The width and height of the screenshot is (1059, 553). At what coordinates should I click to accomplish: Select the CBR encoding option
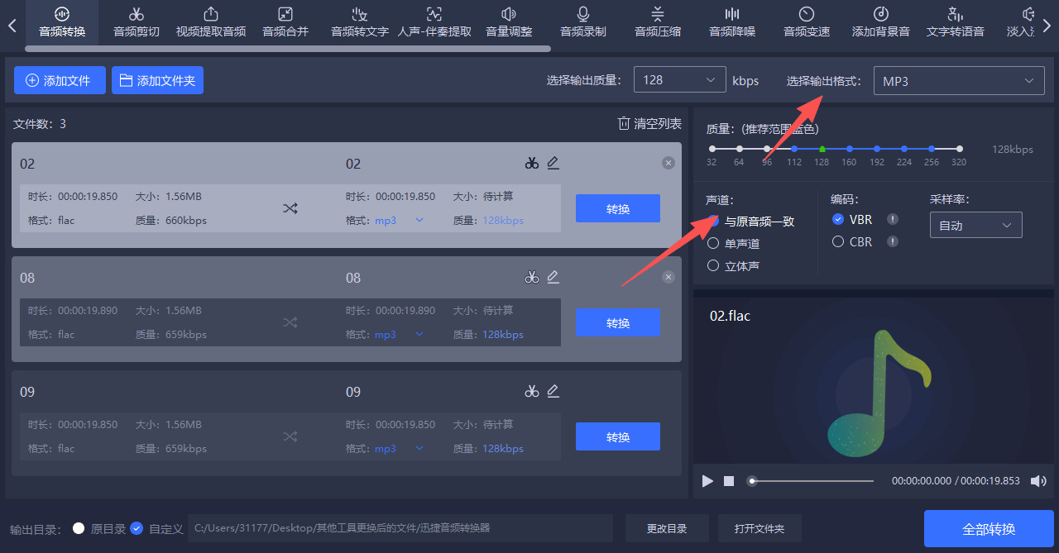(x=852, y=242)
